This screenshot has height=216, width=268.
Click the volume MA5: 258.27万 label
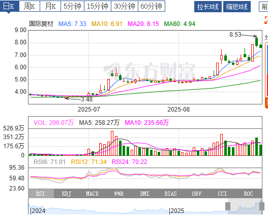[99, 123]
